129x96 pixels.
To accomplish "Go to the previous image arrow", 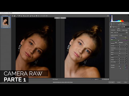I will click(92, 79).
